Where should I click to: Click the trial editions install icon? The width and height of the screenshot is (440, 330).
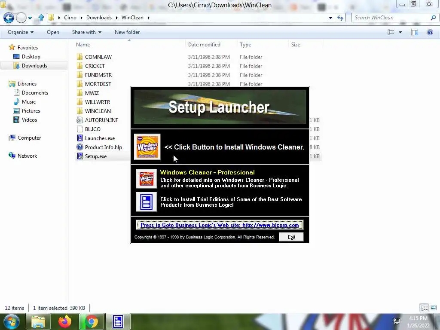point(146,202)
